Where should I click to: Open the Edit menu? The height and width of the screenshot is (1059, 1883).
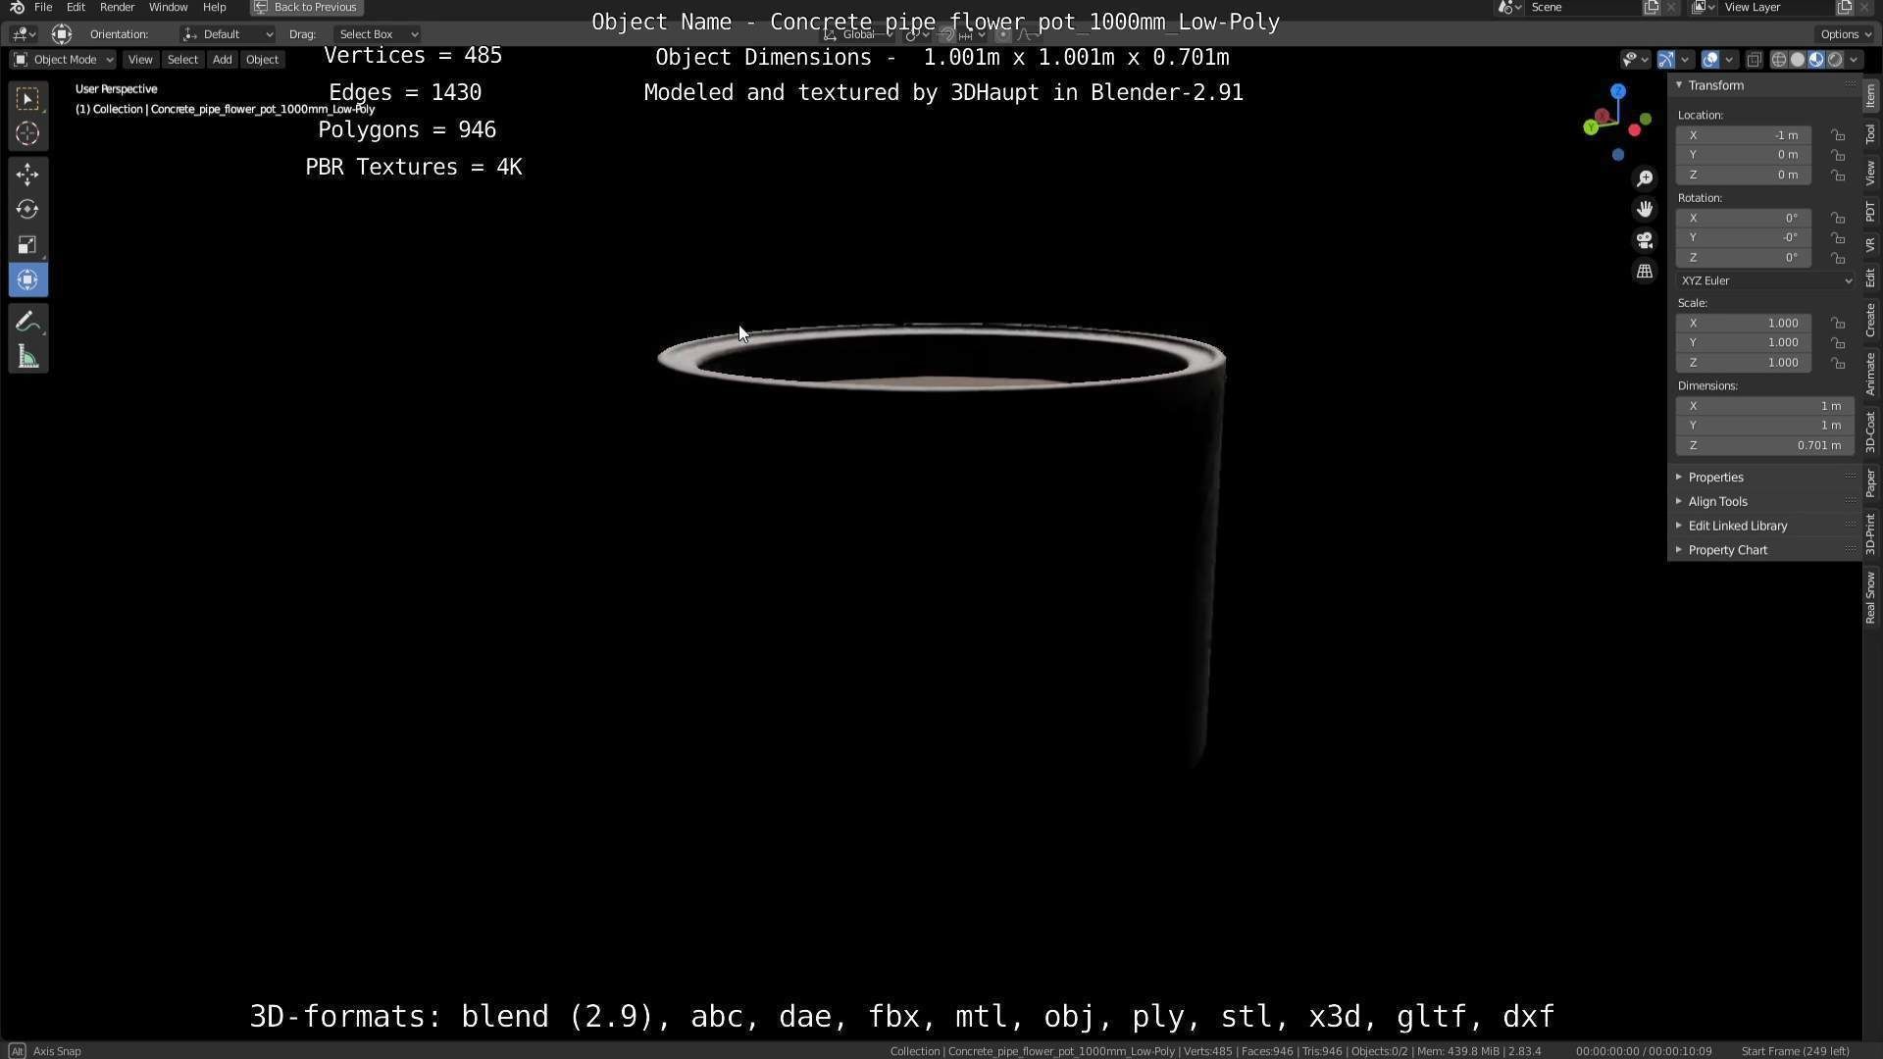pyautogui.click(x=76, y=7)
